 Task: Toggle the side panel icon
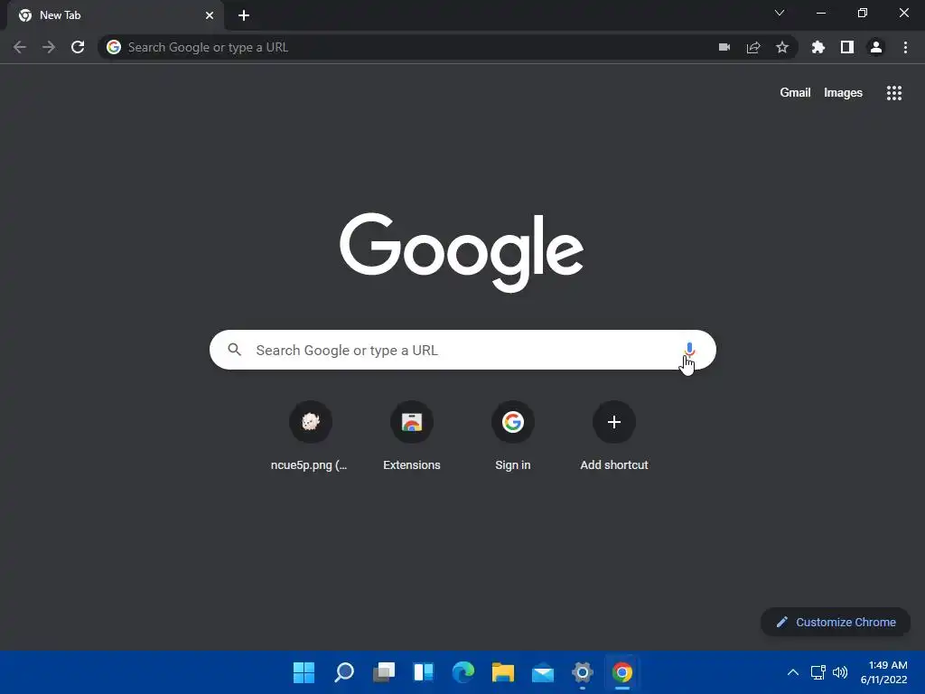pyautogui.click(x=847, y=47)
